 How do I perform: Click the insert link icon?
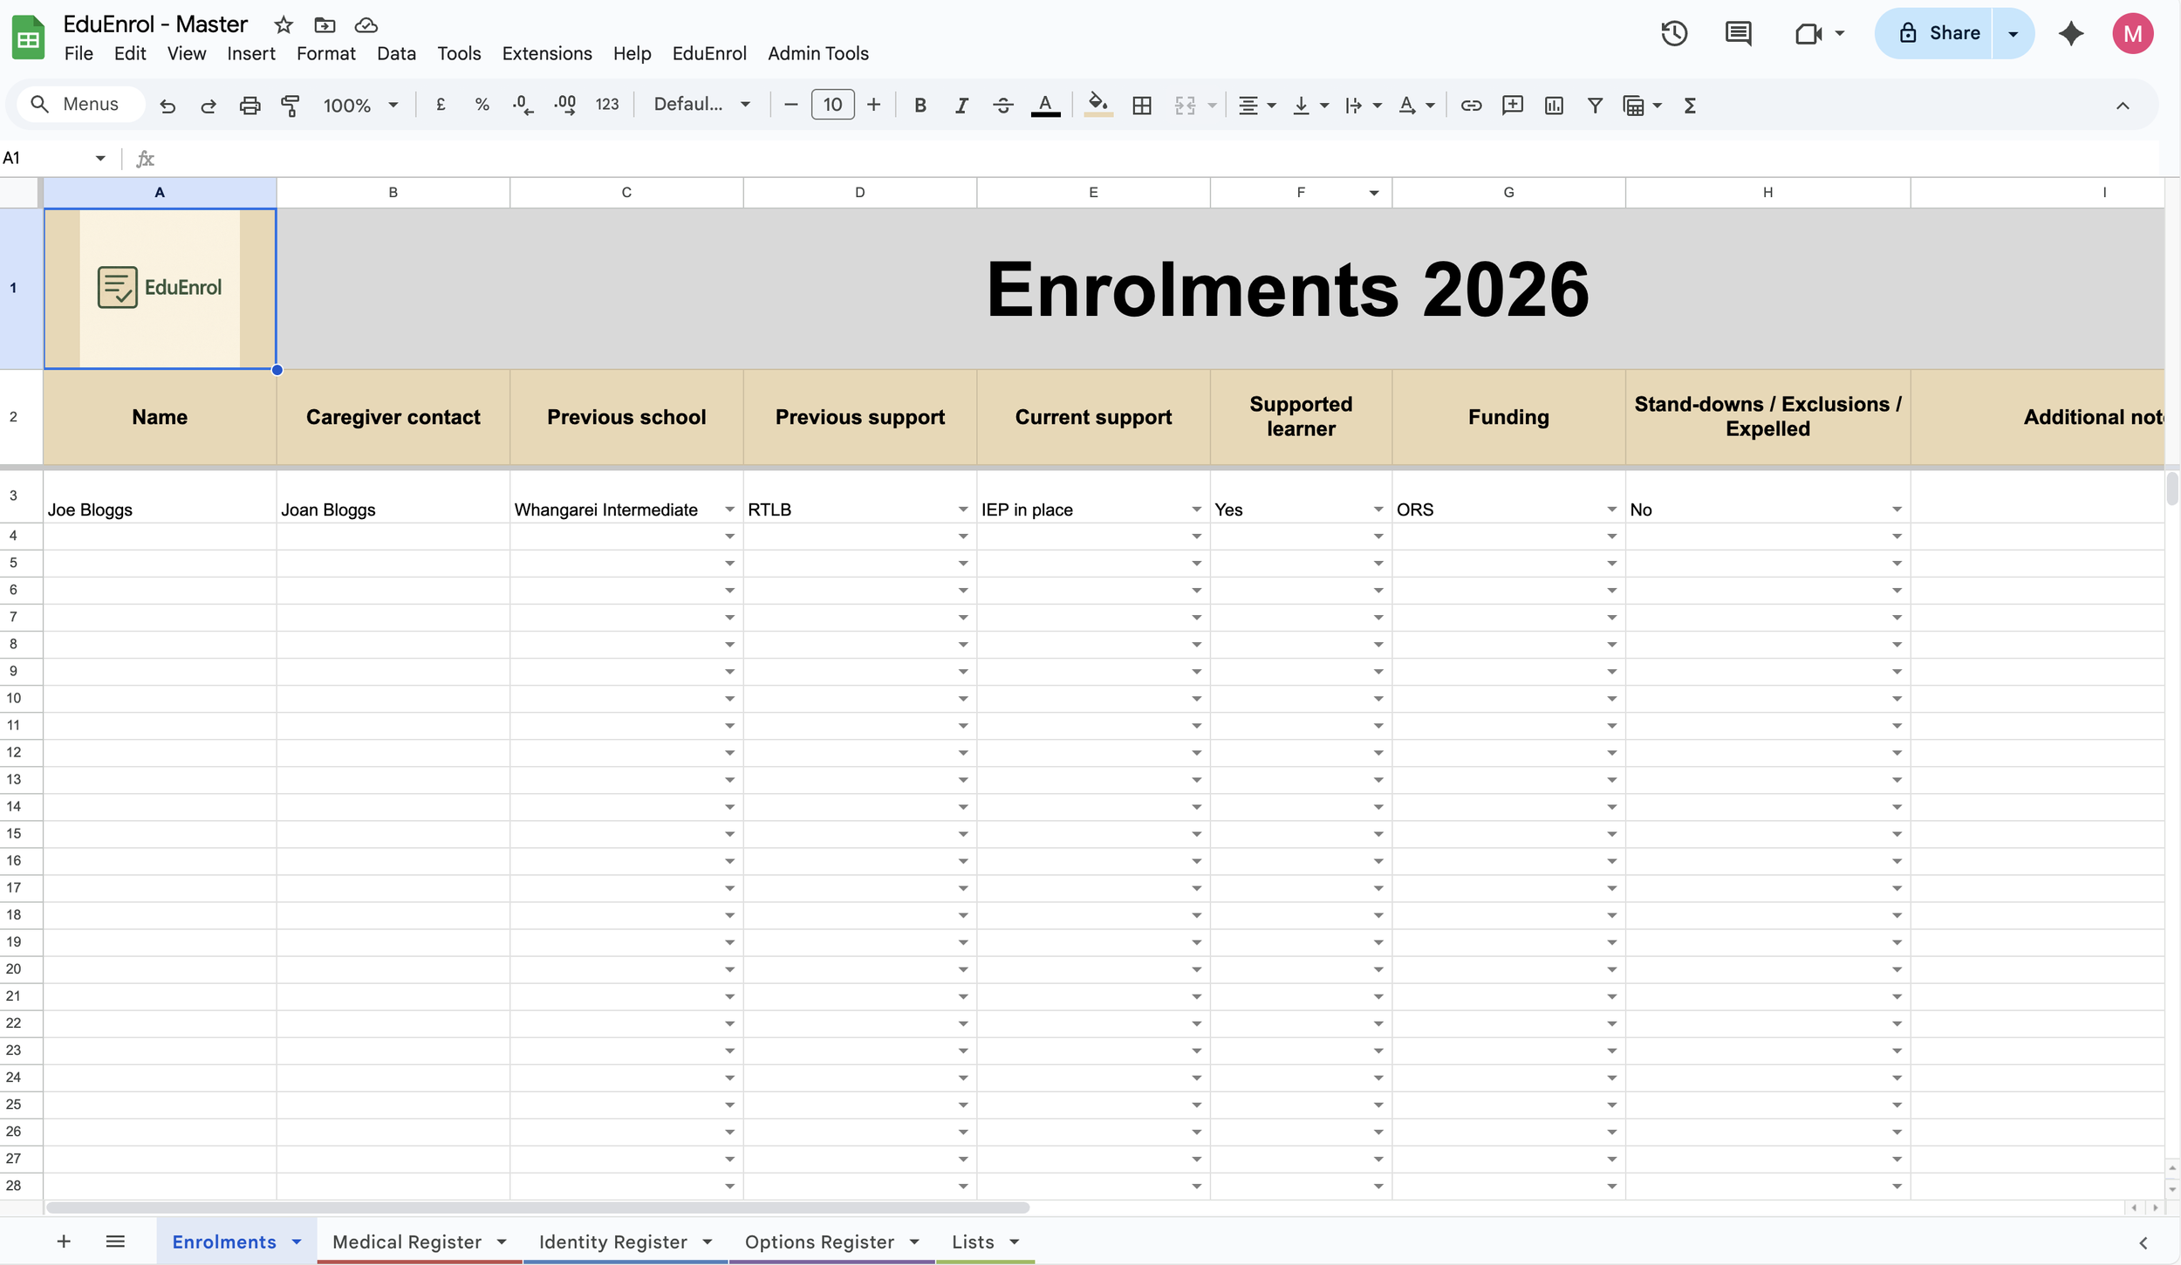(1471, 106)
